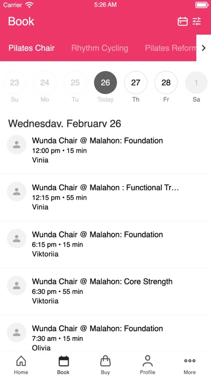This screenshot has height=376, width=211.
Task: Switch to the Rhythm Cycling tab
Action: pos(100,48)
